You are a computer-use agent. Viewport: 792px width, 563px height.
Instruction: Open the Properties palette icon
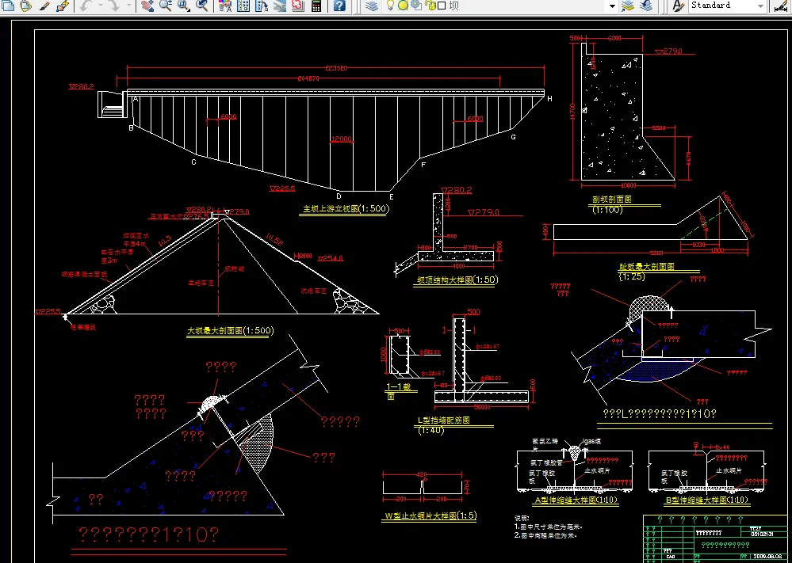pyautogui.click(x=225, y=6)
